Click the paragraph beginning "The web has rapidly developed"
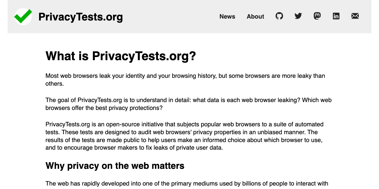 pyautogui.click(x=187, y=183)
